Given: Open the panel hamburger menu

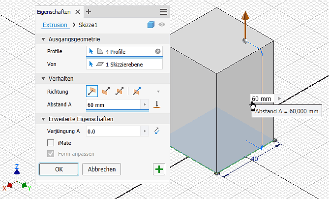Looking at the screenshot, I should pos(164,11).
